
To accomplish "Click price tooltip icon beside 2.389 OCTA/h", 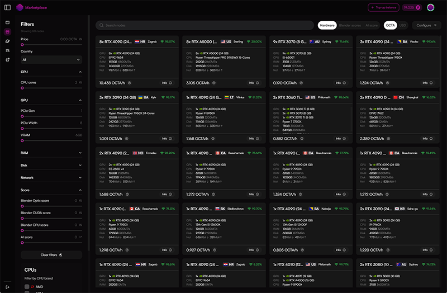I will tap(388, 139).
